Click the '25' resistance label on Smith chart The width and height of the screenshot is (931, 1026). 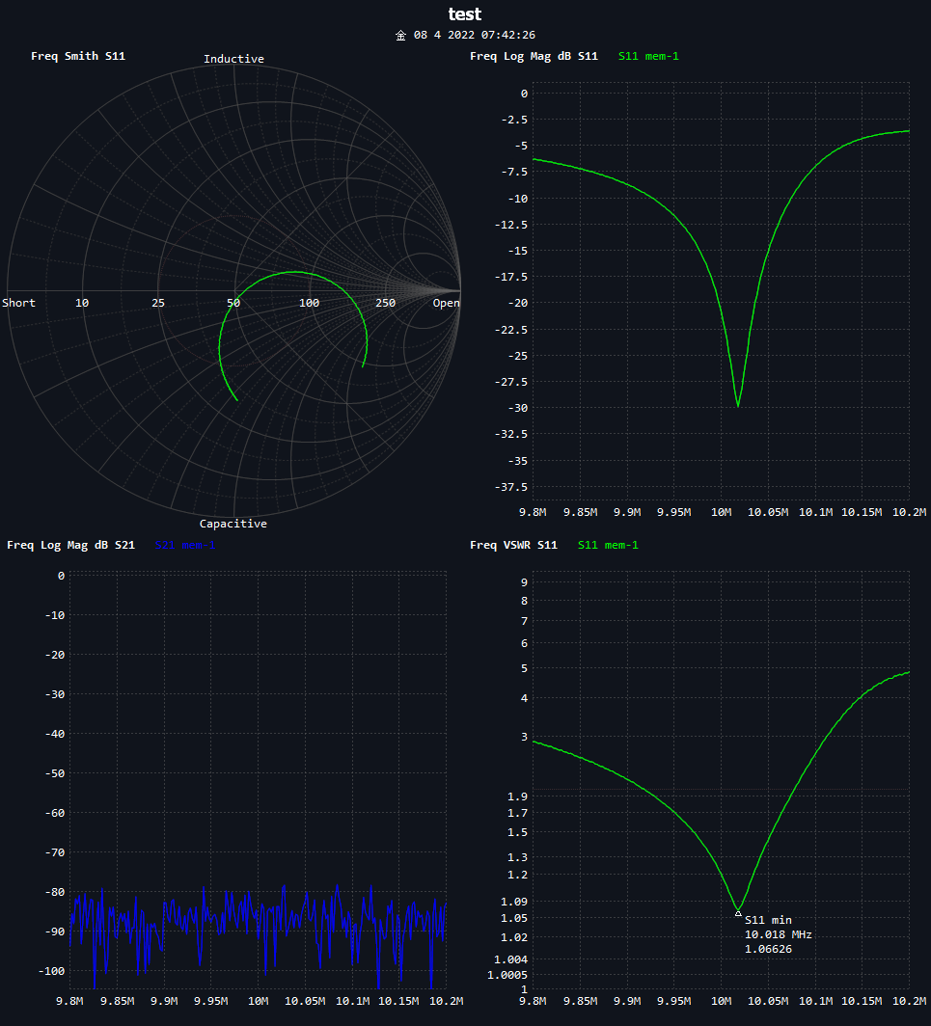[x=158, y=303]
